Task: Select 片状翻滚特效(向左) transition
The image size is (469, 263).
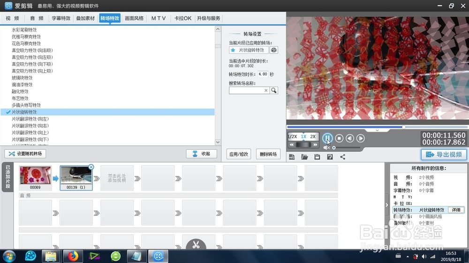Action: [x=30, y=119]
